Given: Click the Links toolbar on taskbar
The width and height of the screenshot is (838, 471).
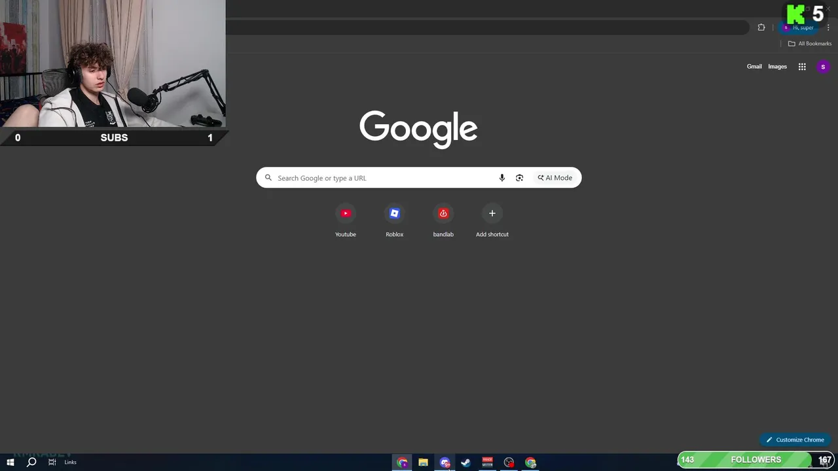Looking at the screenshot, I should click(x=70, y=462).
